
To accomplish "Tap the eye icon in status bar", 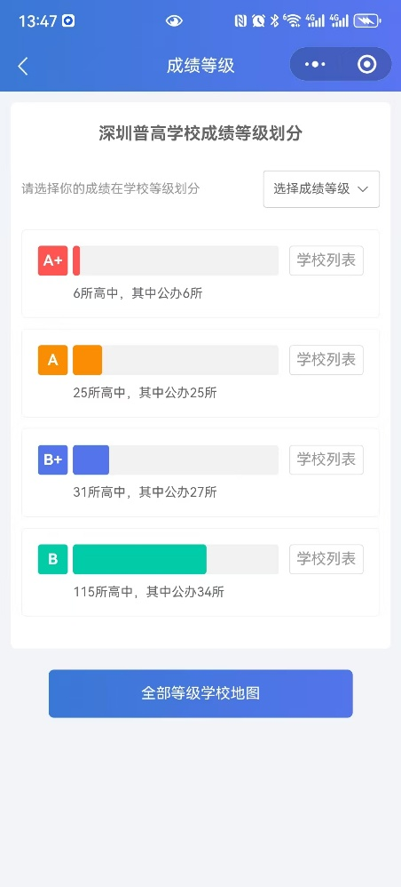I will point(174,21).
